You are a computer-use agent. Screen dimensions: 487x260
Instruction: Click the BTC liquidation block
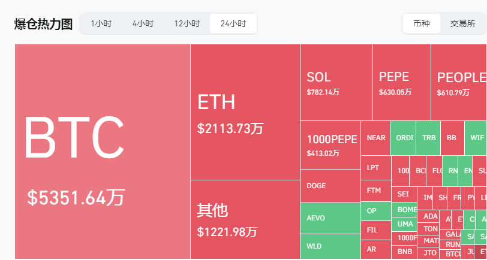103,152
